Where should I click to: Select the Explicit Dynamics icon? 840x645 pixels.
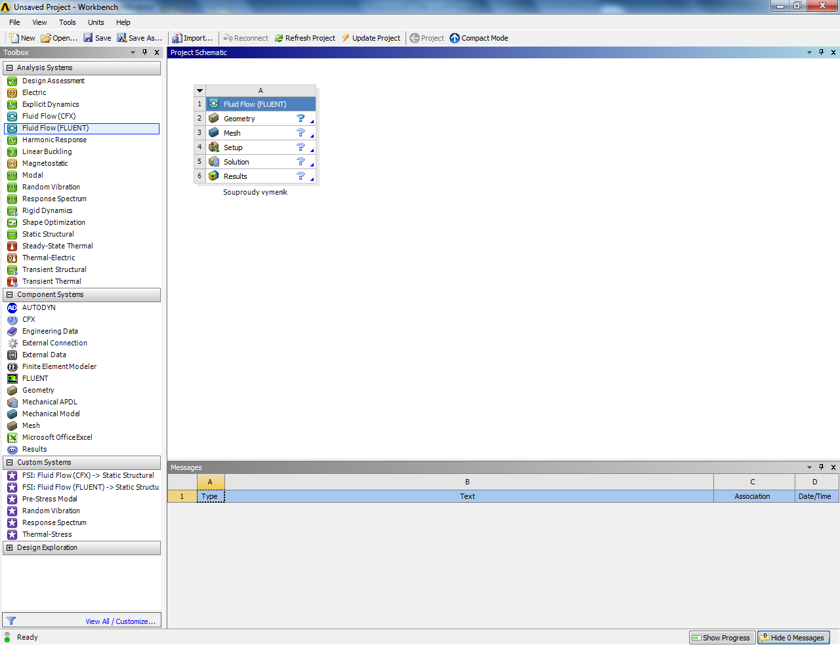pos(12,104)
